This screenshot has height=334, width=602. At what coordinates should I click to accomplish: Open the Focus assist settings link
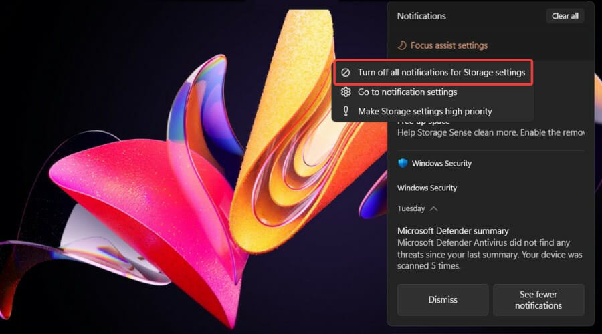coord(449,45)
